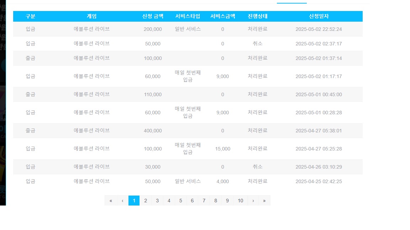Screen dimensions: 410x230
Task: Click the 4,000 service amount cell
Action: [223, 181]
